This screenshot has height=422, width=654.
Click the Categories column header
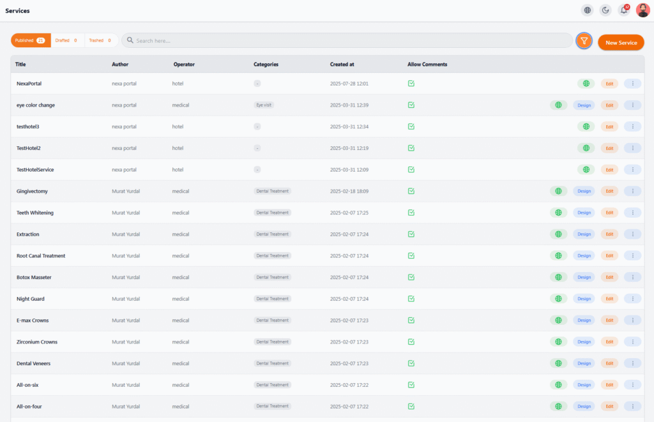266,64
